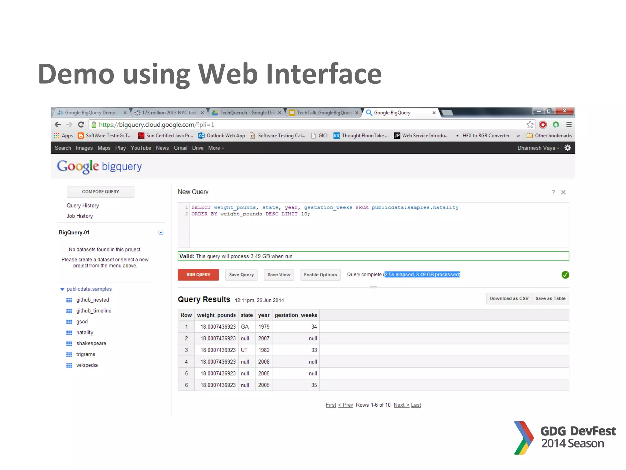Expand the More menu in Google bar
The width and height of the screenshot is (626, 470).
(x=216, y=148)
